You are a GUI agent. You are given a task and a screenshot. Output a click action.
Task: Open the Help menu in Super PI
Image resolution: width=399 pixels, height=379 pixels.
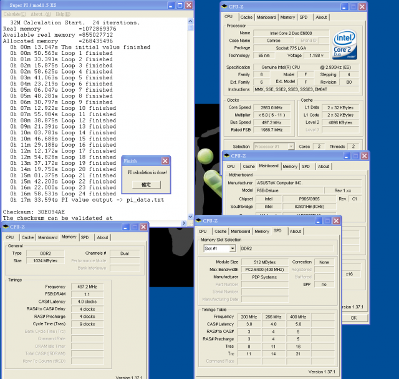[63, 14]
